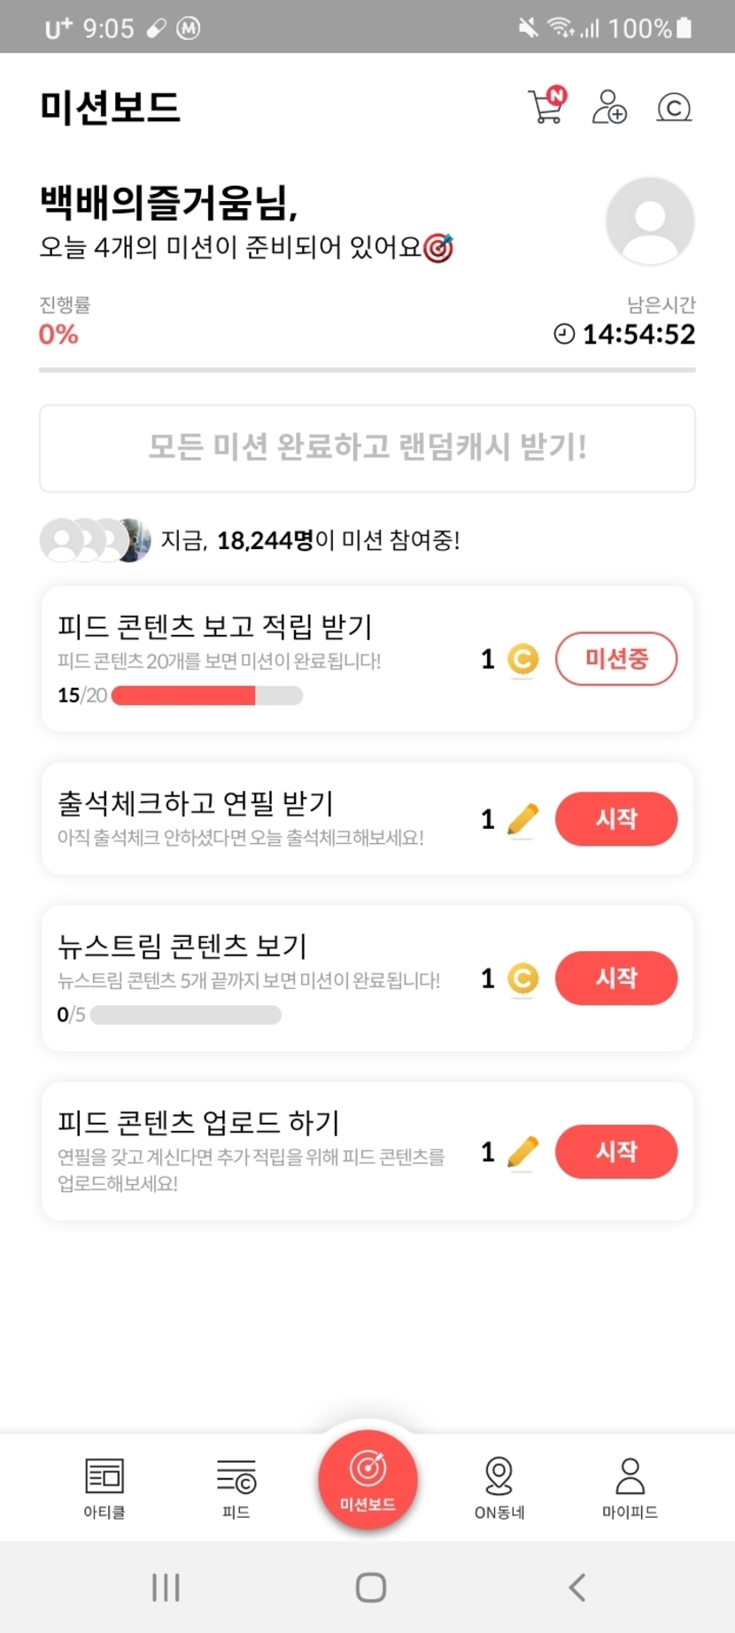This screenshot has height=1633, width=735.
Task: Open the ON동네 tab
Action: point(499,1488)
